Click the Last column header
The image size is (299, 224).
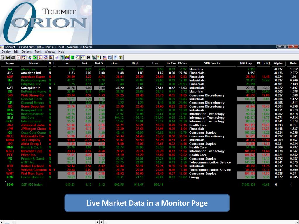pos(66,63)
